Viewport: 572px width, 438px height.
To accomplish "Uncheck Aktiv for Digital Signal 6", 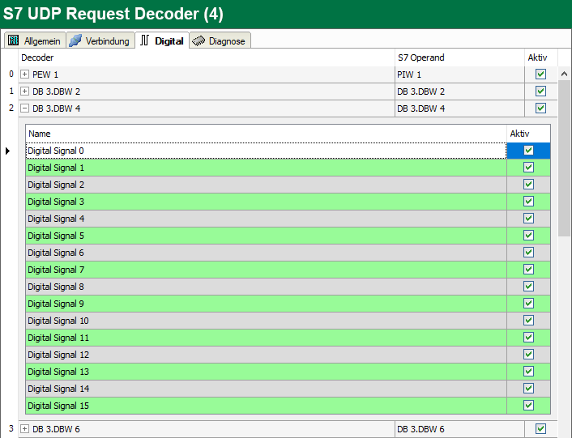I will click(x=528, y=253).
